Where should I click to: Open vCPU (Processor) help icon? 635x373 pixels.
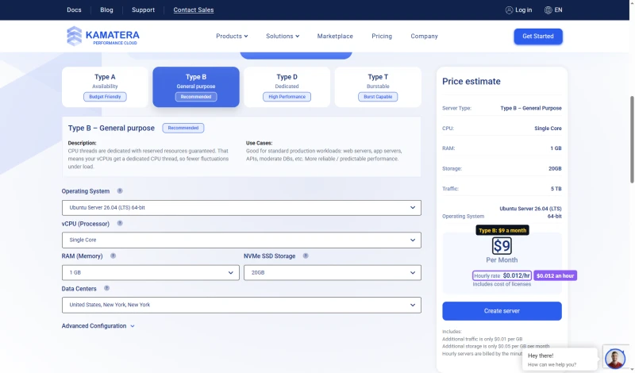[120, 223]
